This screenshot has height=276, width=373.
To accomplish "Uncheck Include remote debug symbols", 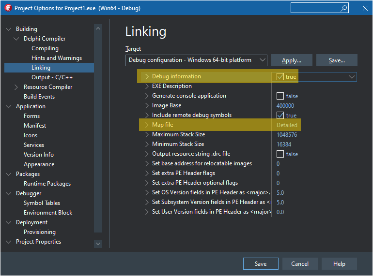I will point(280,116).
